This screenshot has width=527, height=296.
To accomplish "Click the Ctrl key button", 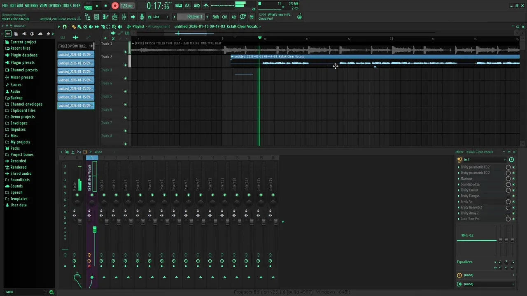I will coord(225,17).
